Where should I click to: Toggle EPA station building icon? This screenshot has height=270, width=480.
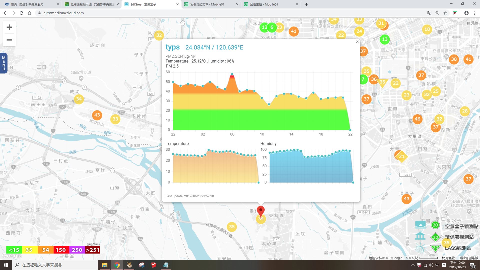tap(420, 236)
